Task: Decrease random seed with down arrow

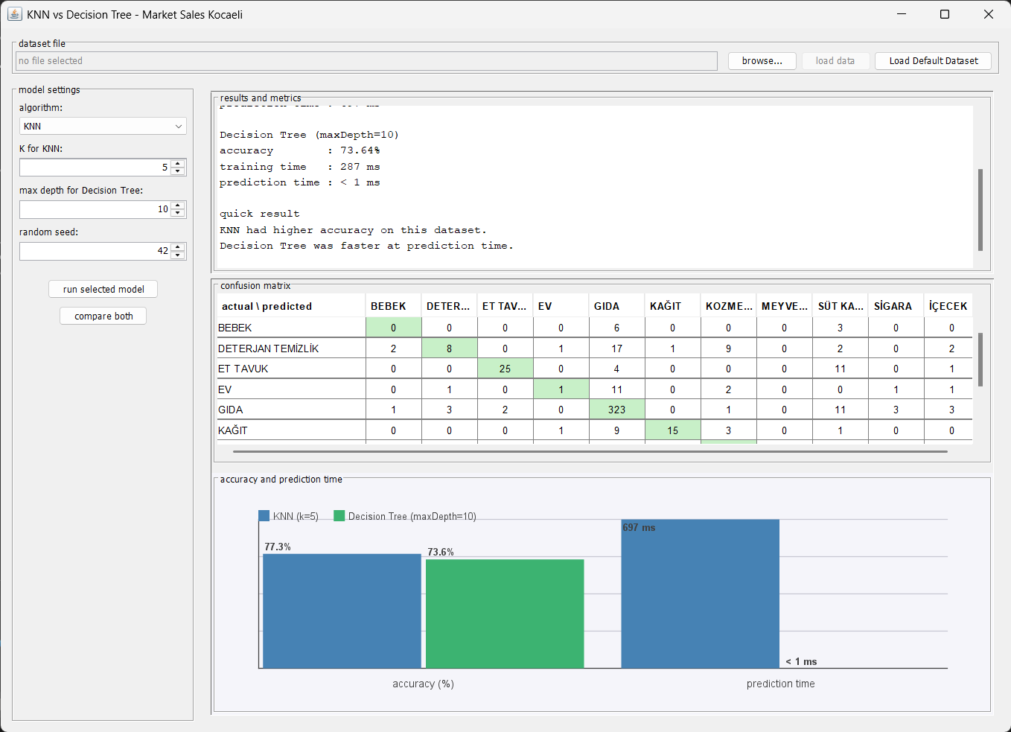Action: (x=178, y=255)
